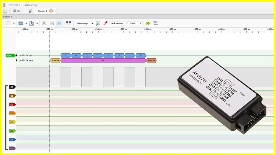Viewport: 276px width, 155px height.
Task: Click the +540 µs ruler mark
Action: pyautogui.click(x=99, y=29)
